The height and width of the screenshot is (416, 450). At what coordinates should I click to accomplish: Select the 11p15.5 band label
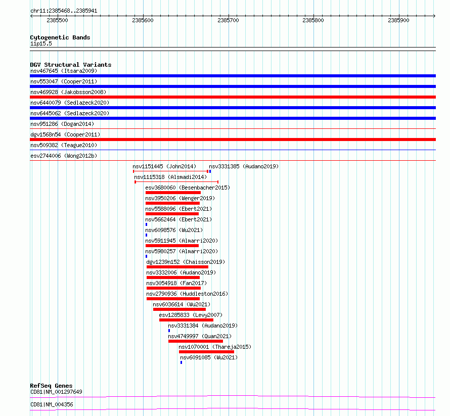[41, 43]
